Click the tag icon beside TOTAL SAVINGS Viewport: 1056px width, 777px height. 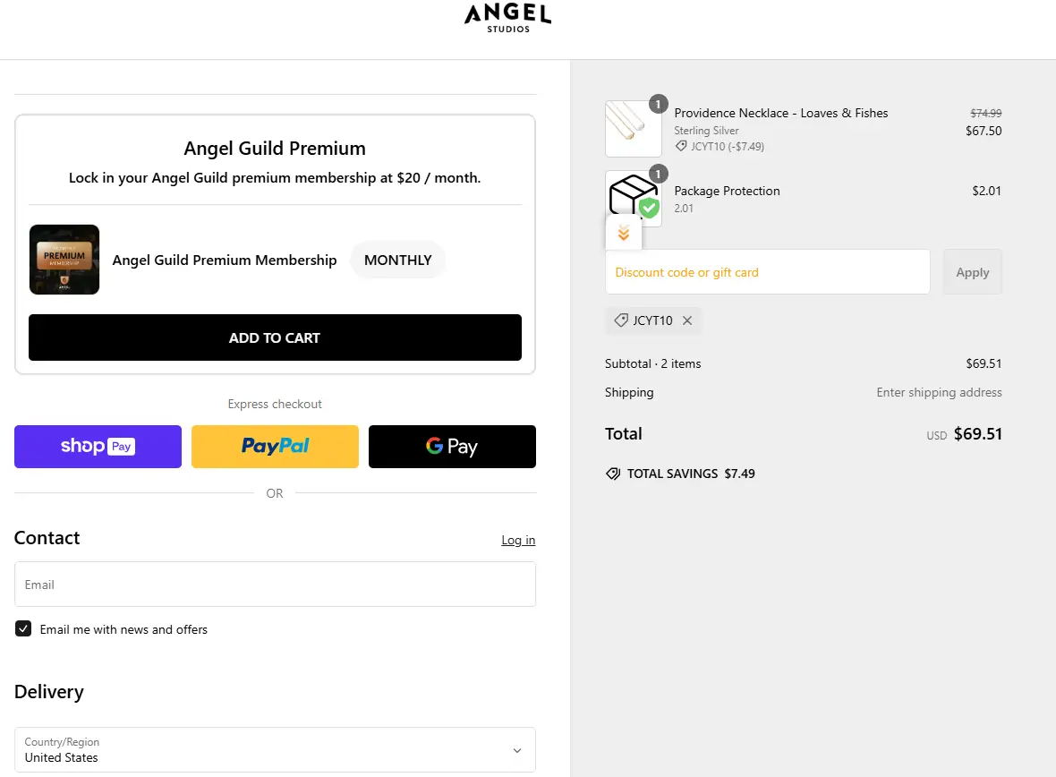[x=612, y=474]
